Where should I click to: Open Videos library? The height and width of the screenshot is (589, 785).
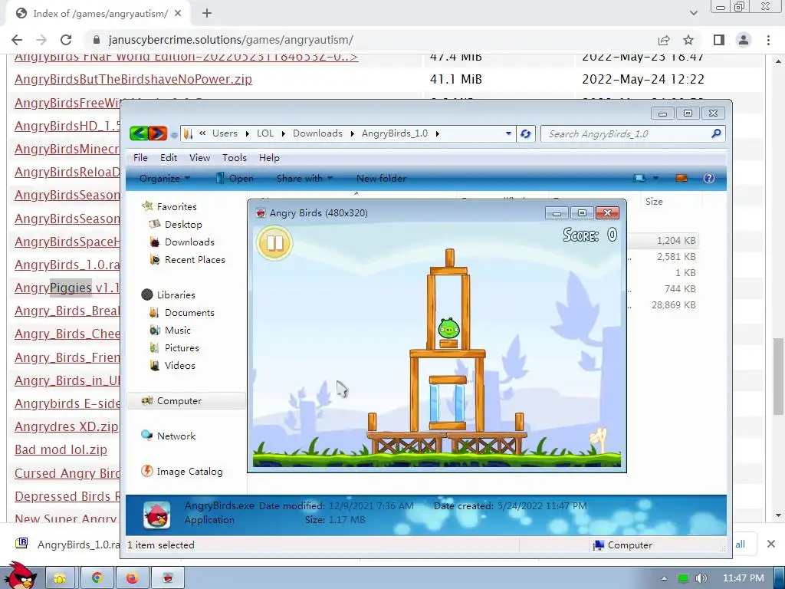pos(172,366)
